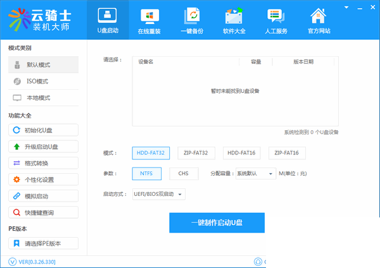Click the USB icon beside 默认模式
This screenshot has width=380, height=268.
pos(17,65)
